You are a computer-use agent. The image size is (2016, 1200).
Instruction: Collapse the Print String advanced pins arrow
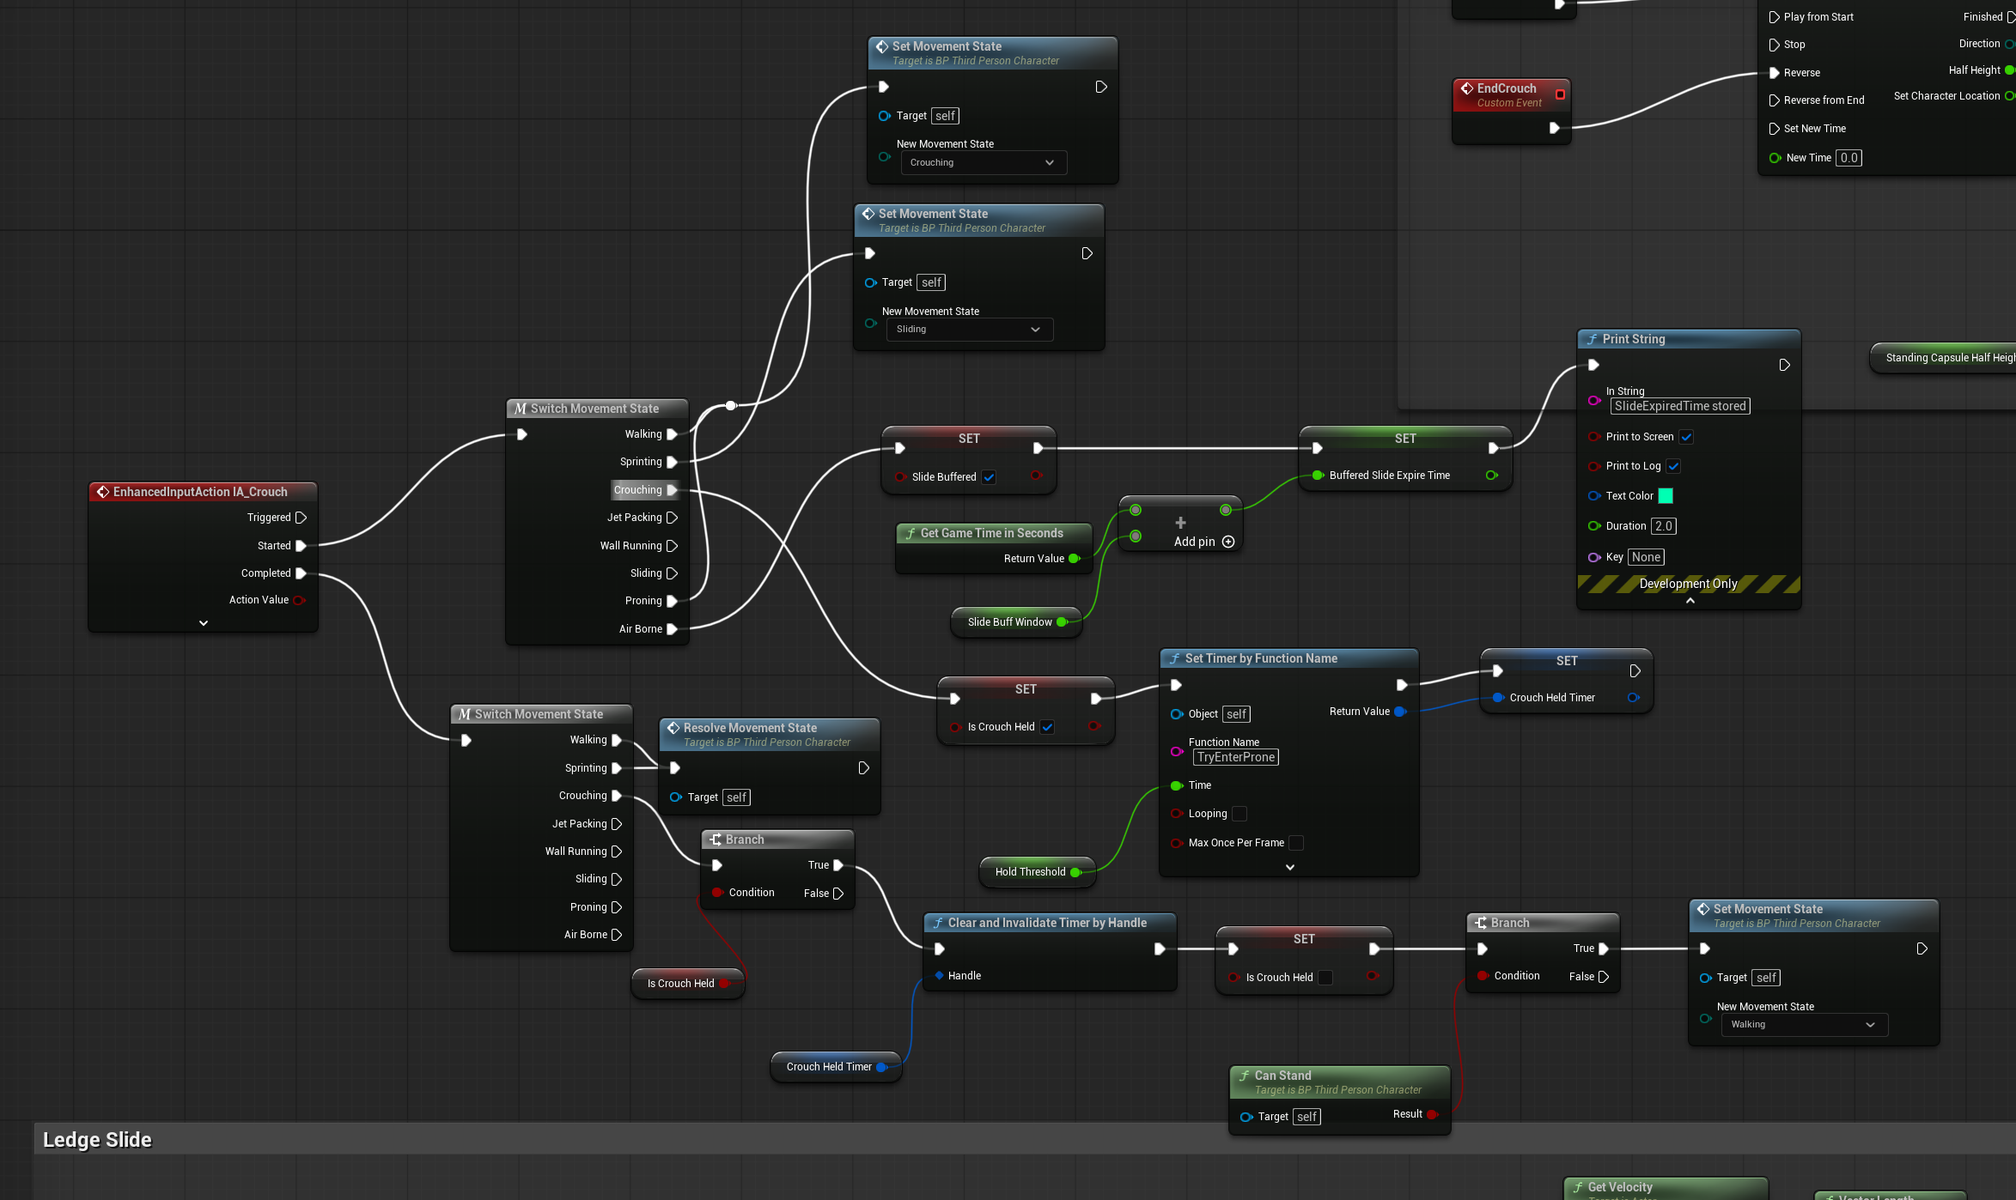click(x=1690, y=601)
